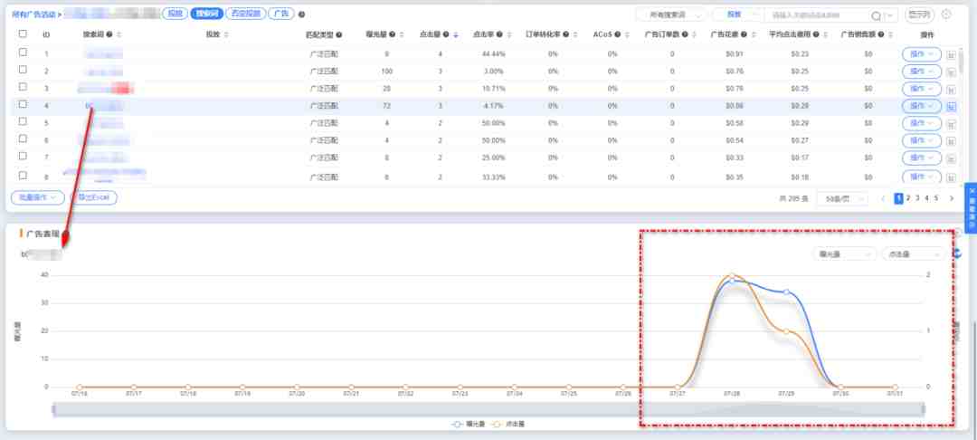Sort by 投放 column arrows
Image resolution: width=977 pixels, height=440 pixels.
tap(225, 35)
